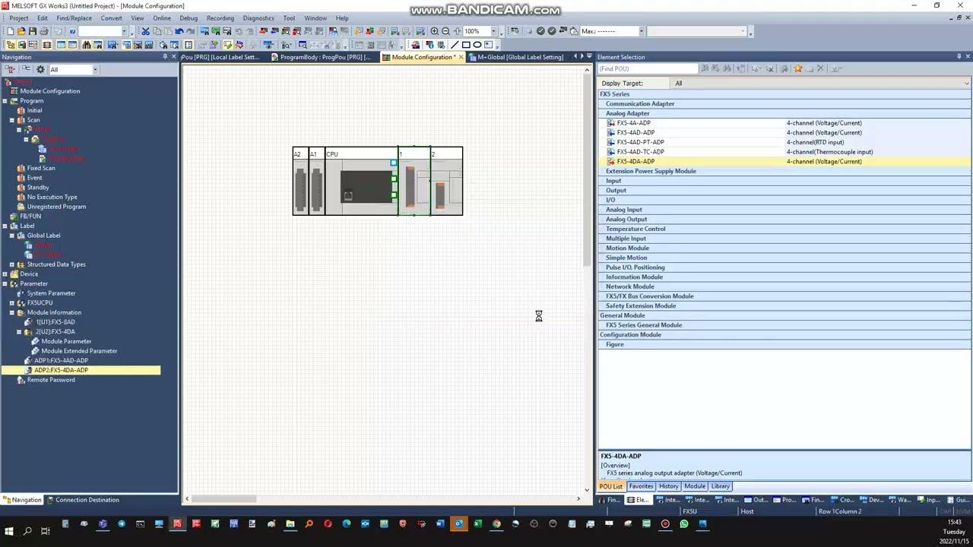The image size is (973, 547).
Task: Switch to the Module tab
Action: [x=695, y=486]
